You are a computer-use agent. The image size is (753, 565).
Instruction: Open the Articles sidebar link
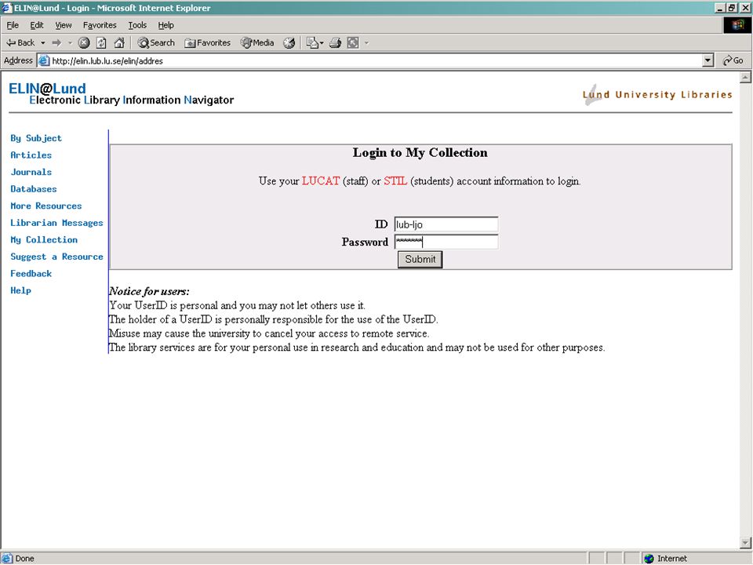point(31,155)
